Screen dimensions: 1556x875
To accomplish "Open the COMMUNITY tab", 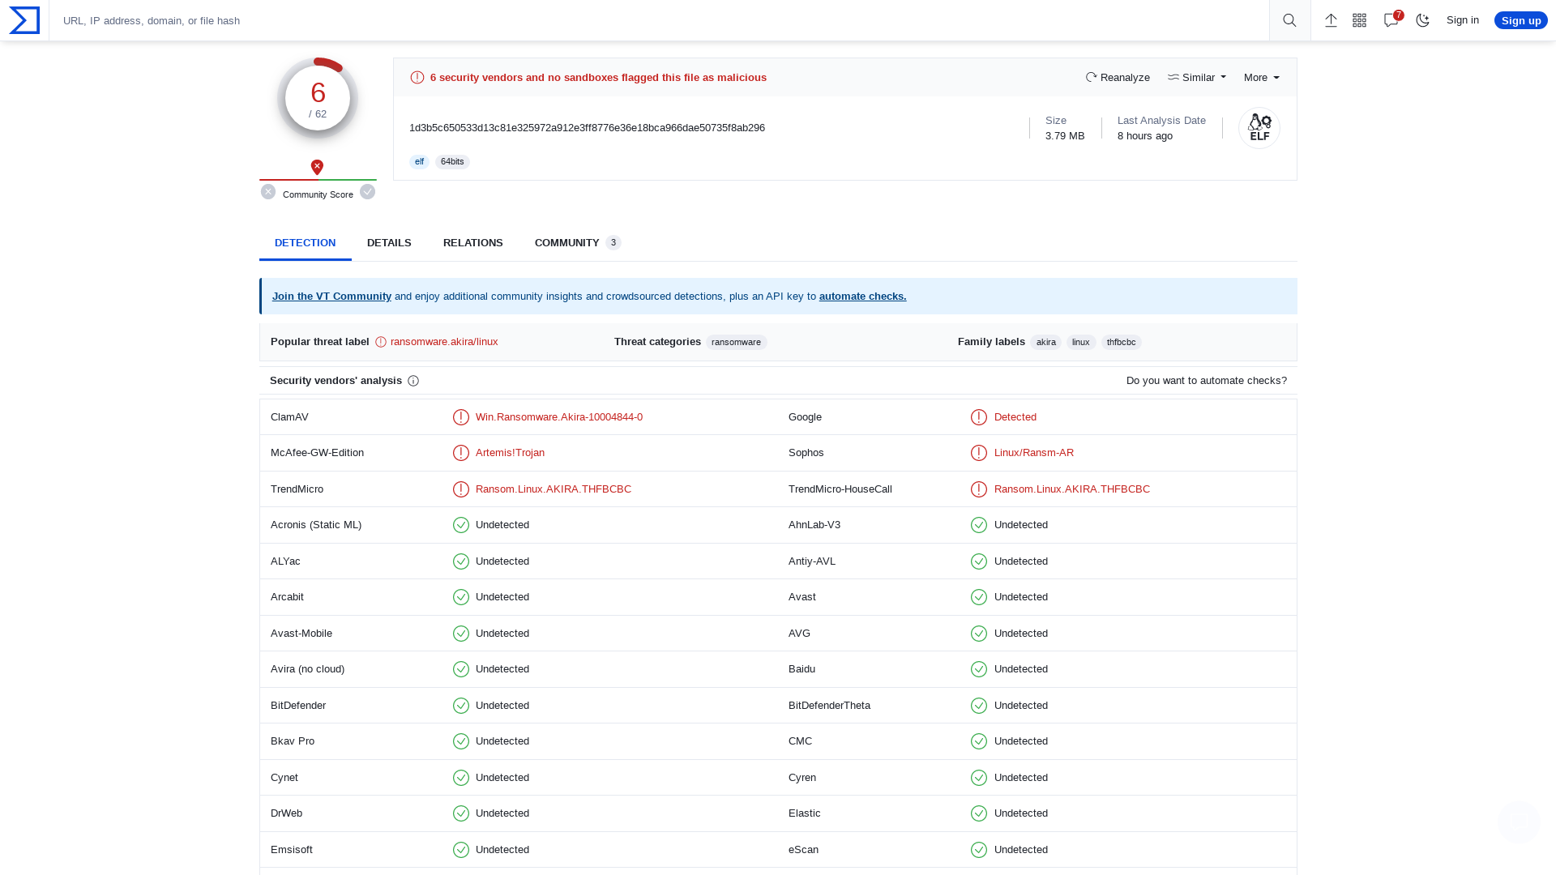I will (578, 243).
